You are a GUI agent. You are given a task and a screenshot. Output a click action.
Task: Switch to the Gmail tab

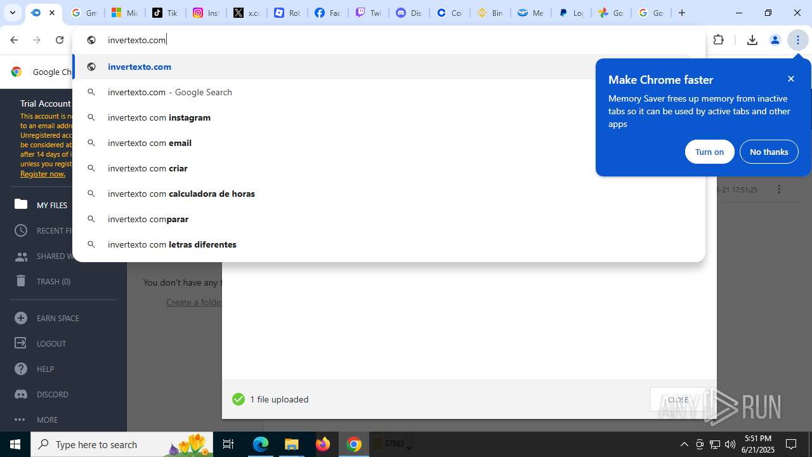click(83, 13)
